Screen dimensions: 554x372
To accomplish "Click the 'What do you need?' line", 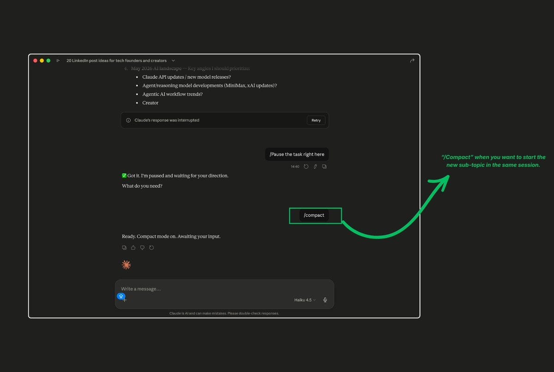I will (x=142, y=186).
